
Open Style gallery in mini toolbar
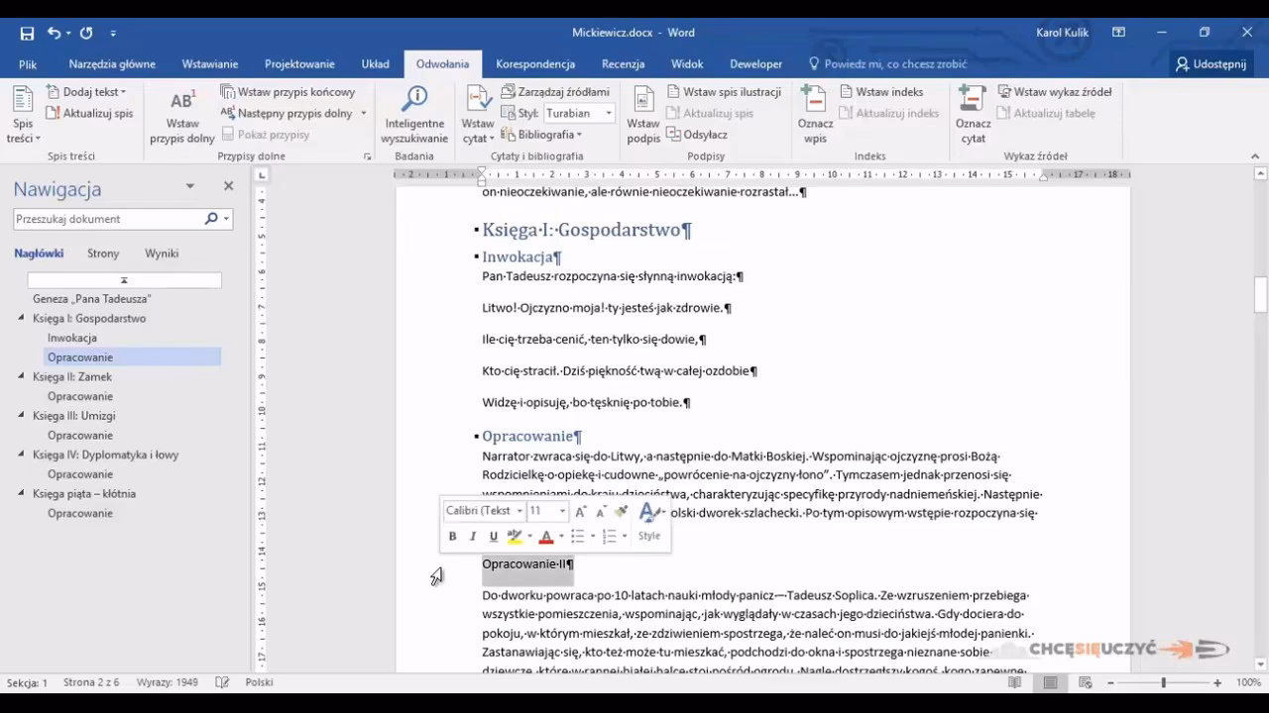[649, 521]
